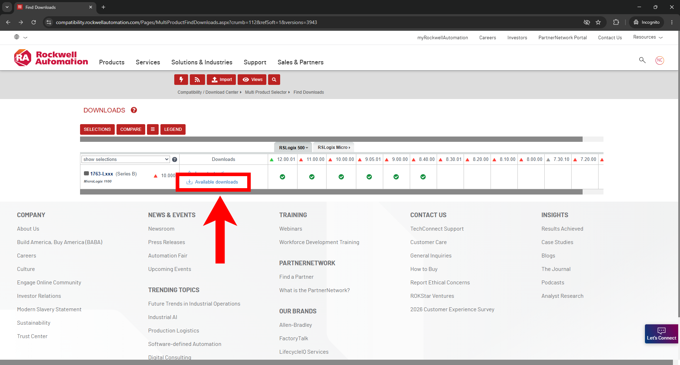Click the 1763-Lxxx product icon square
This screenshot has width=680, height=365.
86,173
